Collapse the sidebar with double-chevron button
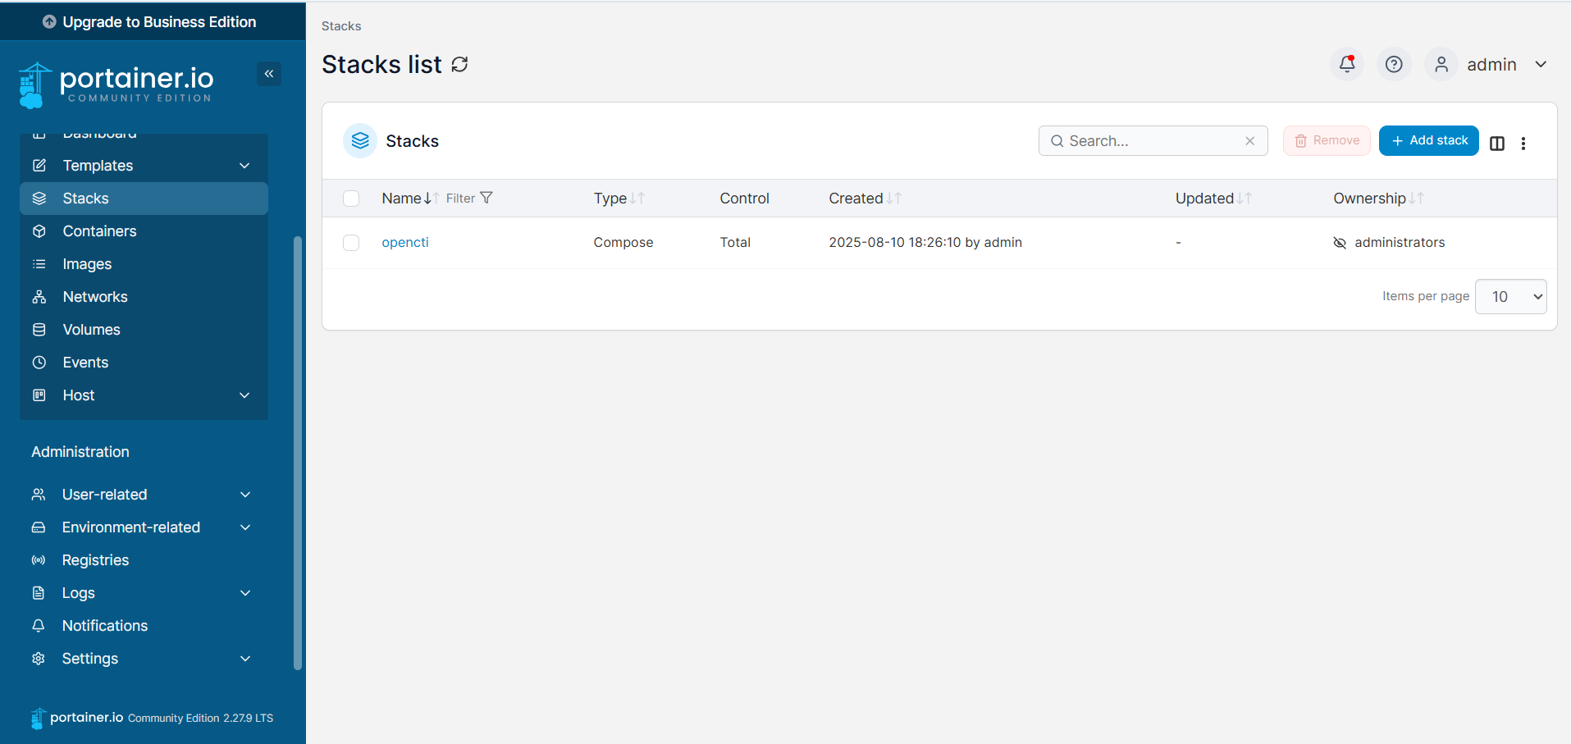The image size is (1571, 744). [x=269, y=74]
